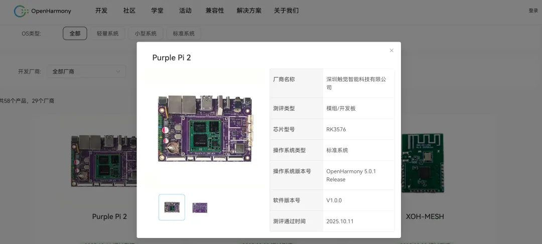Click the Purple Pi 2 card image in background
542x244 pixels.
point(104,161)
